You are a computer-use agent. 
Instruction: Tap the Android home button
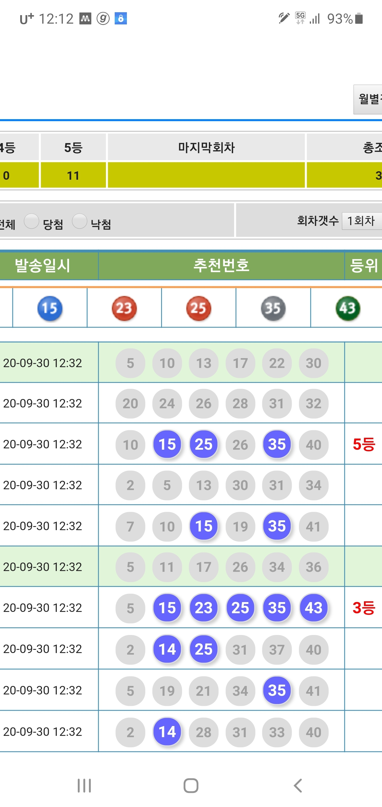click(191, 786)
